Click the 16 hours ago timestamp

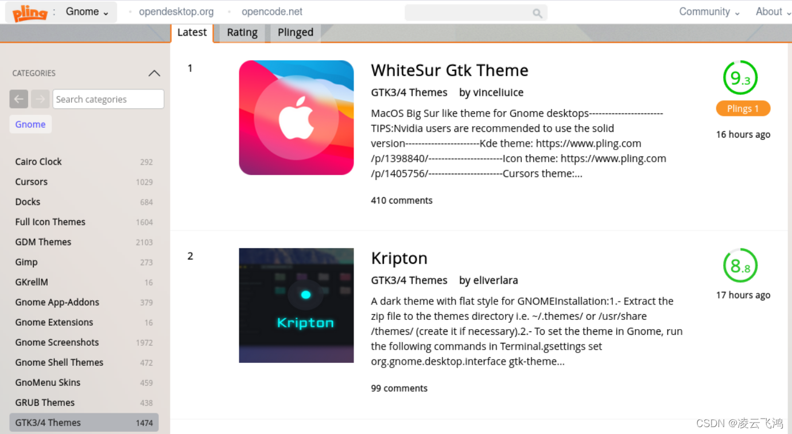[x=743, y=135]
